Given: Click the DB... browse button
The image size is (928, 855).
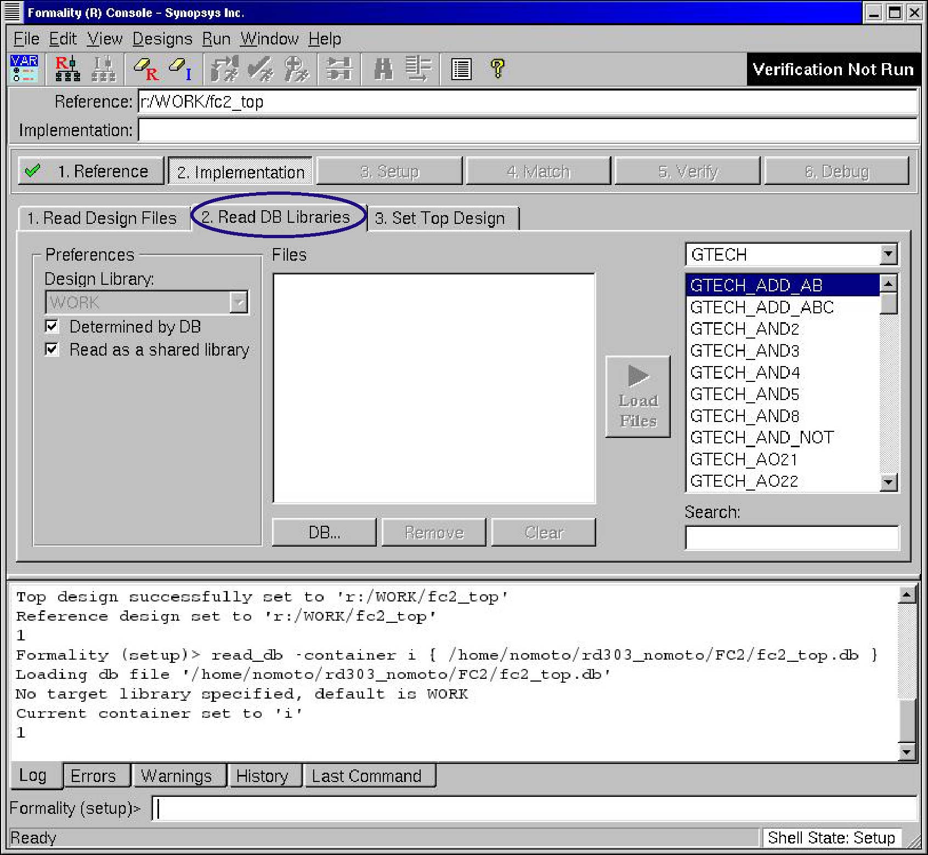Looking at the screenshot, I should click(324, 532).
